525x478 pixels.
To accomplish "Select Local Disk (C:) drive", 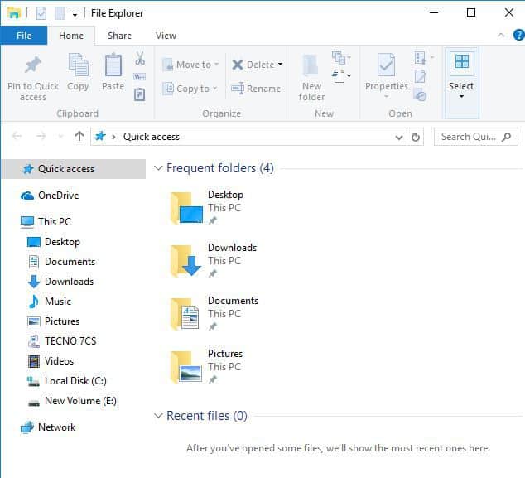I will (66, 381).
